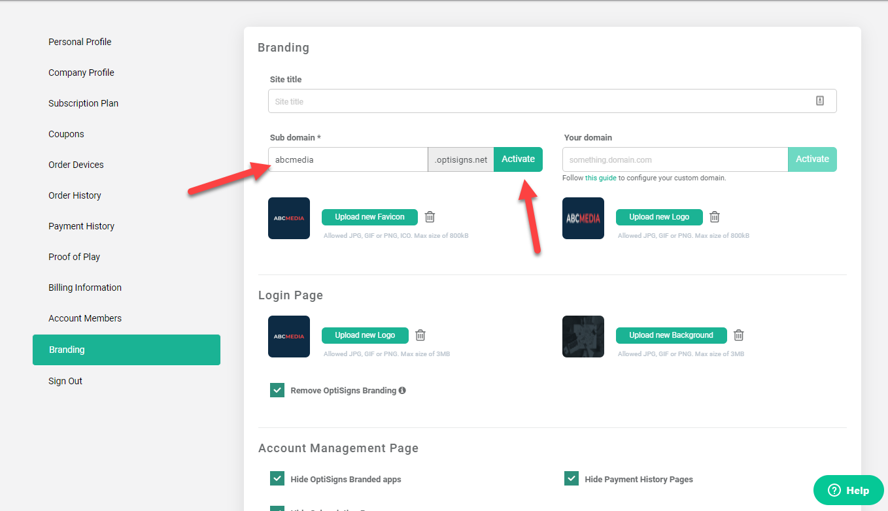Uncheck Remove OptiSigns Branding checkbox

[x=277, y=391]
